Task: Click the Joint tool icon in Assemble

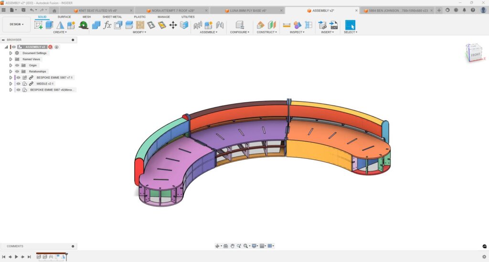Action: [198, 25]
